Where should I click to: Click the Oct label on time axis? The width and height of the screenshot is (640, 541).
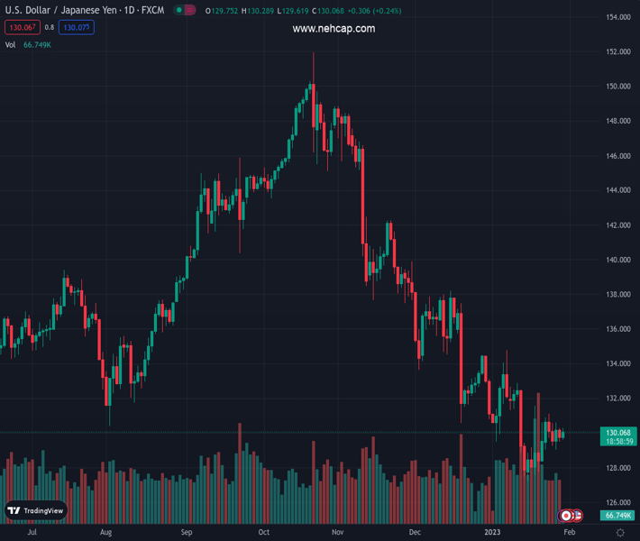click(x=264, y=533)
